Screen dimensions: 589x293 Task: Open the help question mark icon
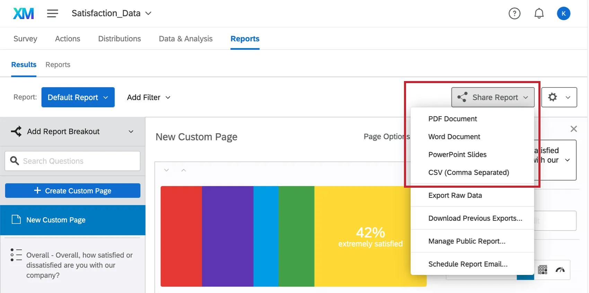(514, 14)
